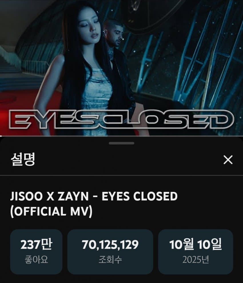Click the 237만 likes count
The width and height of the screenshot is (243, 283).
pyautogui.click(x=36, y=244)
